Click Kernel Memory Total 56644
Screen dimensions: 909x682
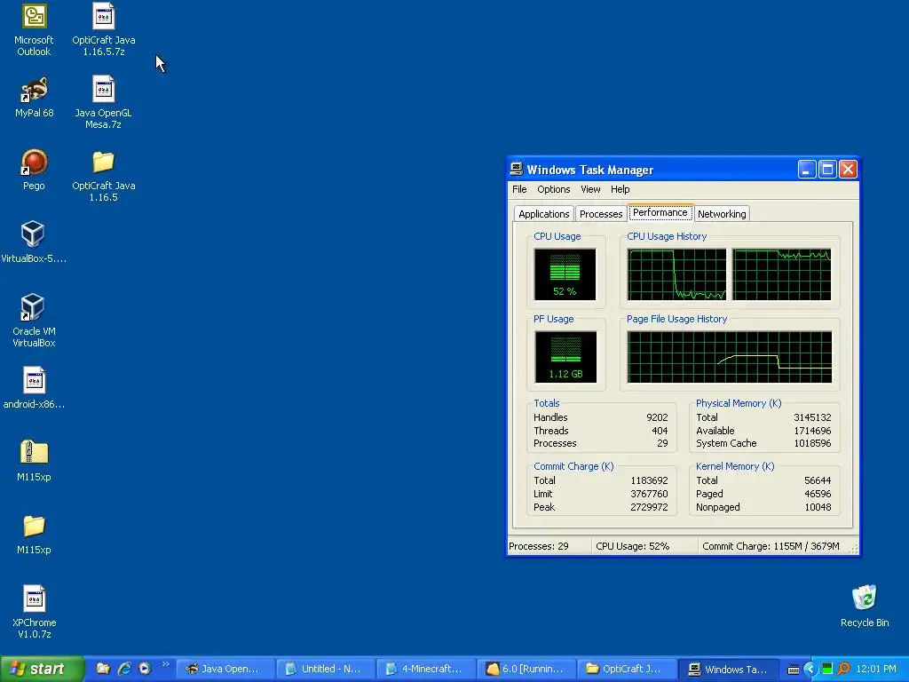[818, 480]
